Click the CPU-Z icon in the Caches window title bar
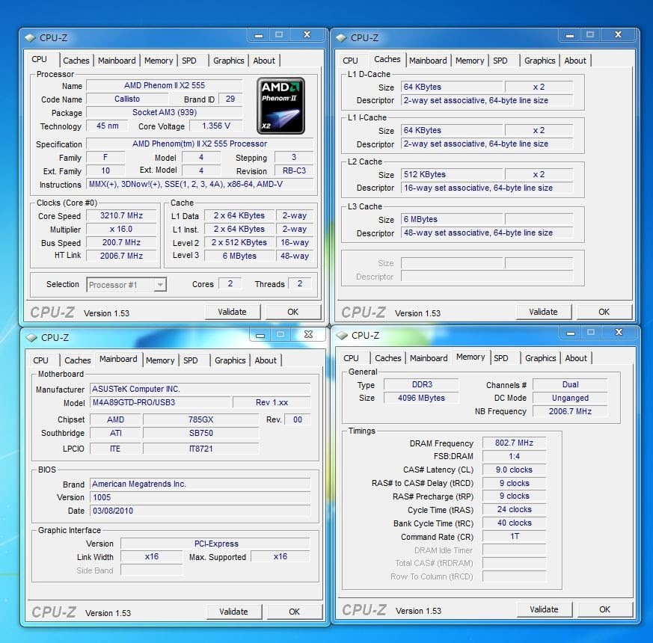The width and height of the screenshot is (653, 643). coord(341,38)
